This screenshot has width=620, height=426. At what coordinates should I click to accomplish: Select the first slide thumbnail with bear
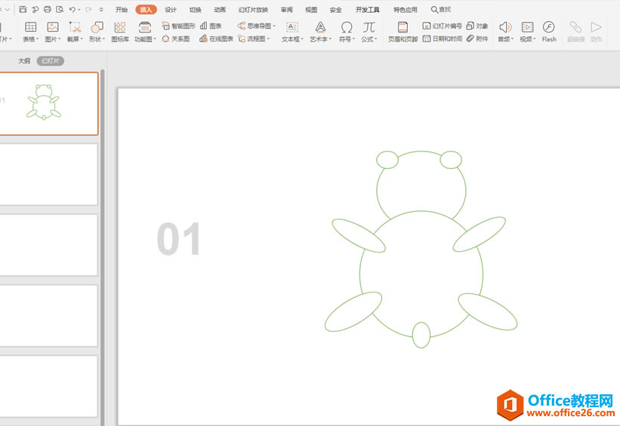(48, 103)
